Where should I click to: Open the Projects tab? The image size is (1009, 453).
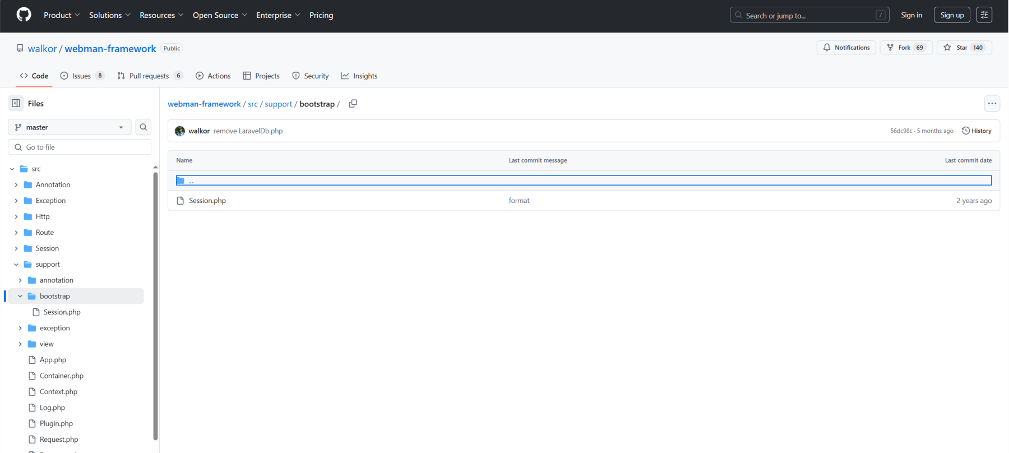click(x=261, y=76)
